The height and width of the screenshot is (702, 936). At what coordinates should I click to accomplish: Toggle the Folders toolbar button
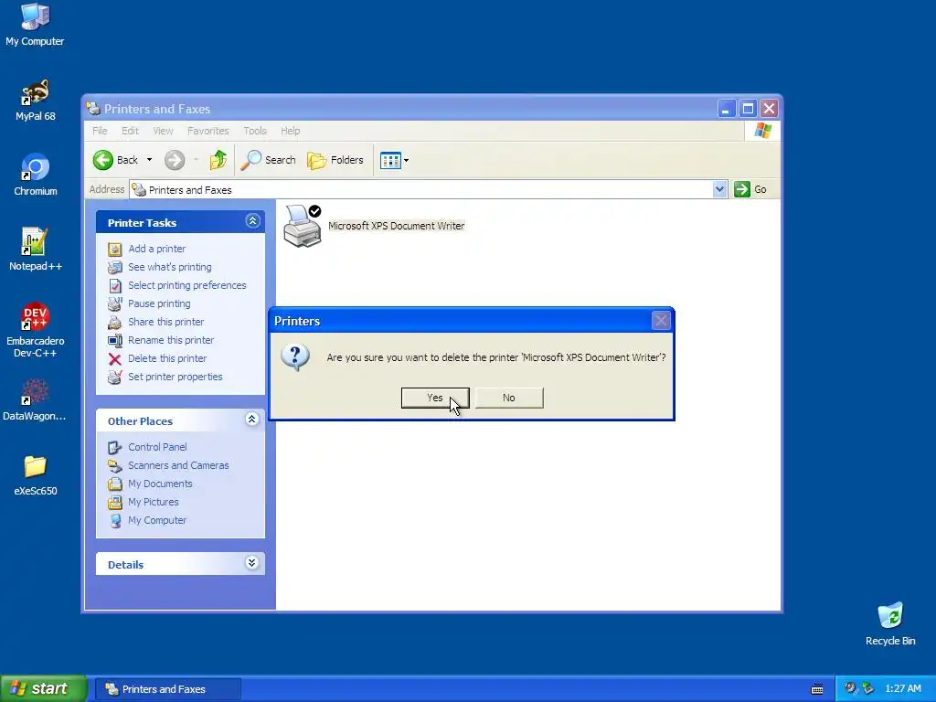click(335, 160)
